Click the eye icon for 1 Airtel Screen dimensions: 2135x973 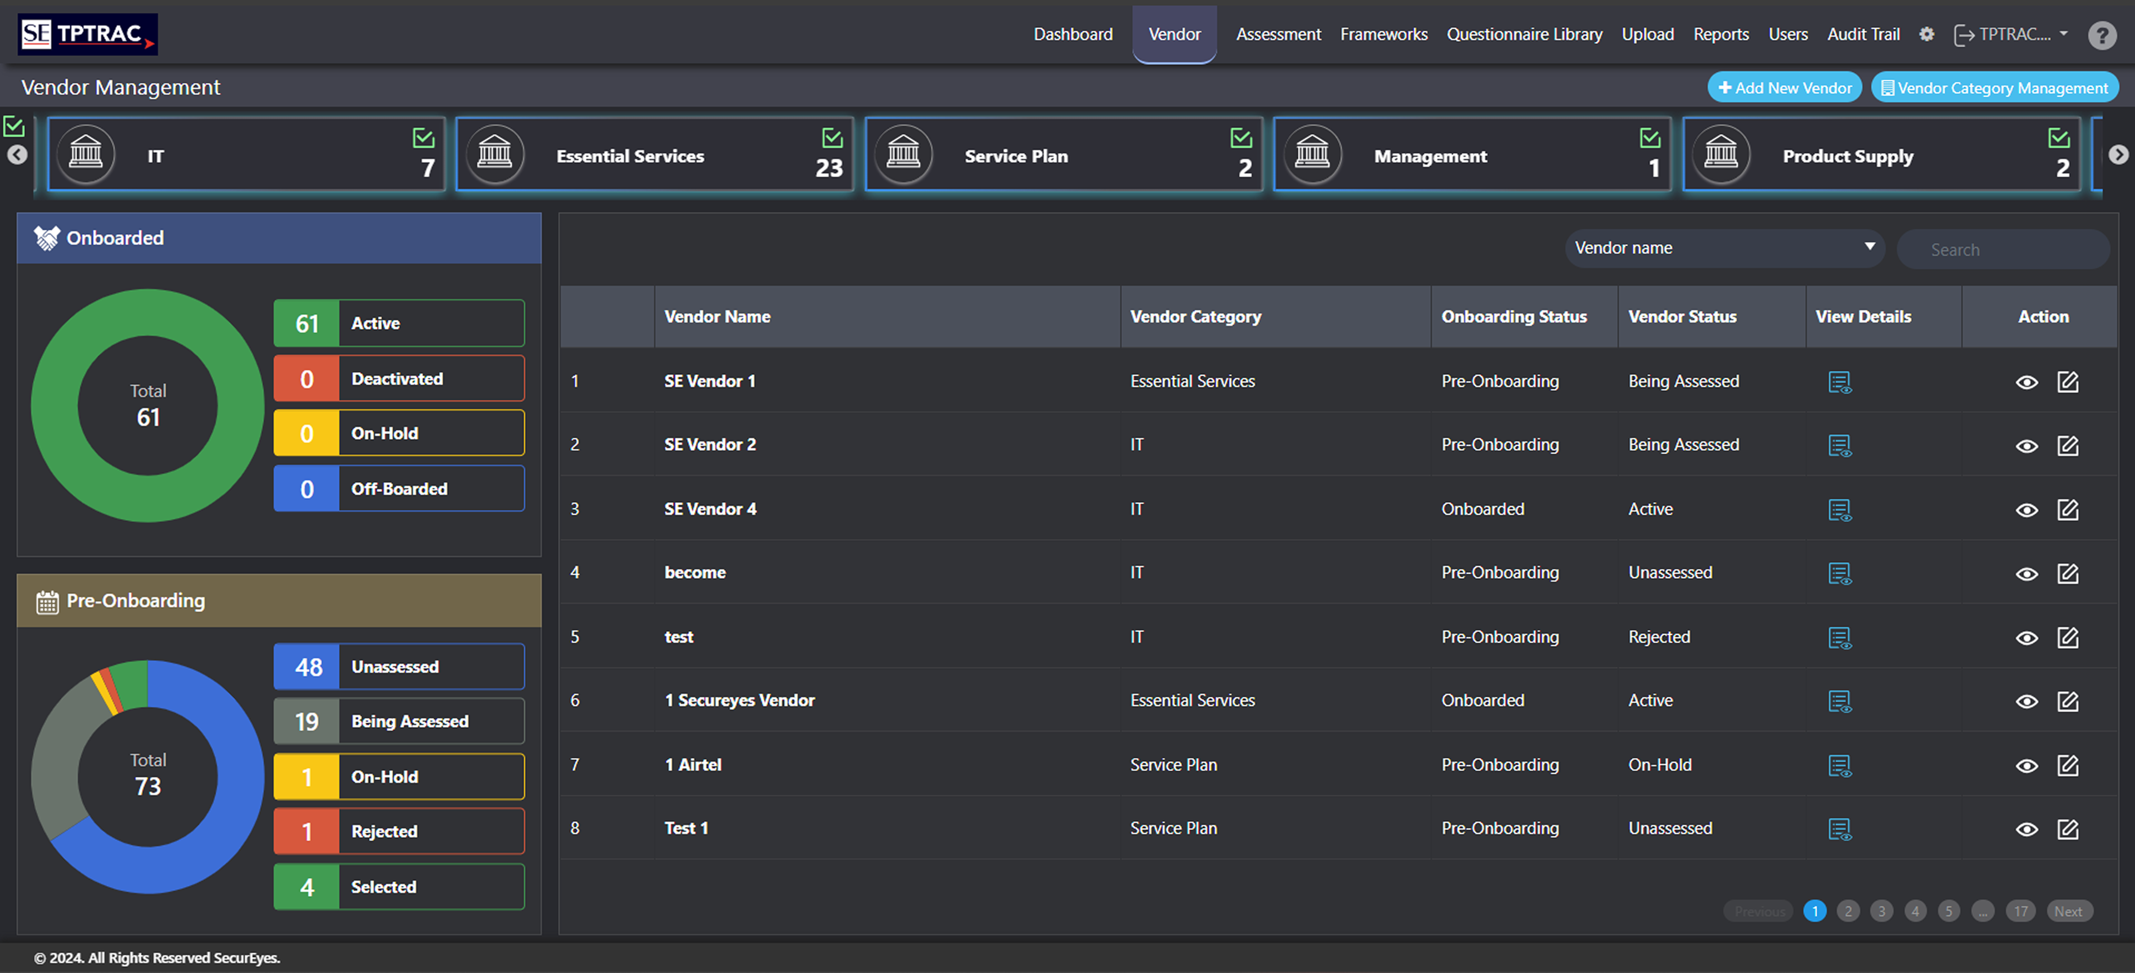coord(2027,765)
